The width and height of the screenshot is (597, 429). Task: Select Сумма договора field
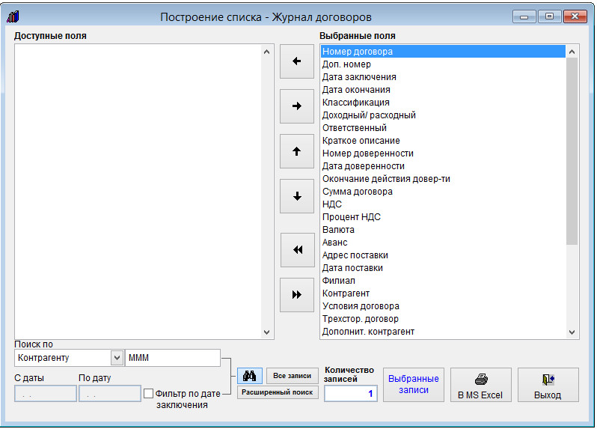pyautogui.click(x=444, y=192)
